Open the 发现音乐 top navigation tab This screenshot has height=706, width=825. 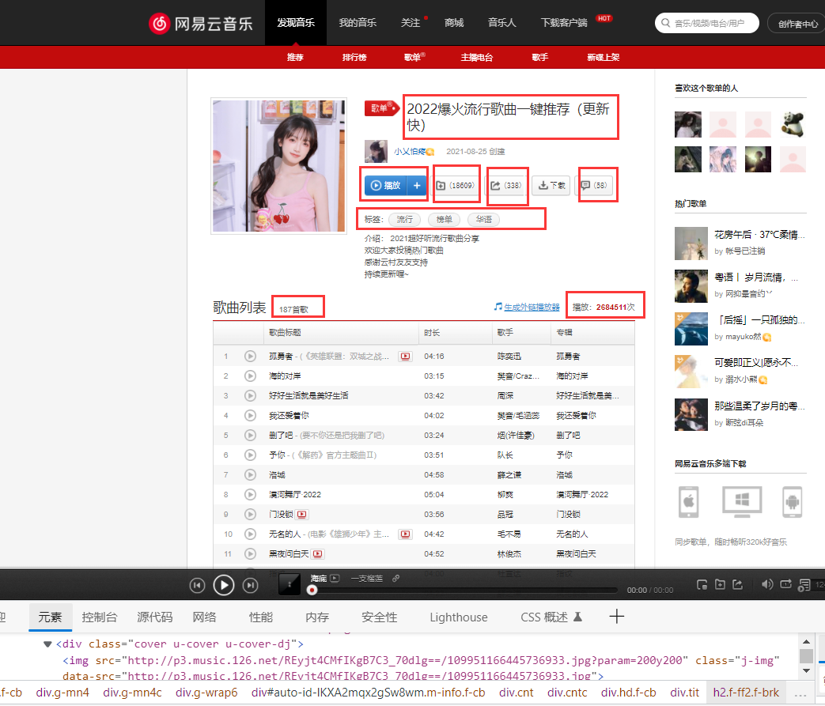click(x=296, y=23)
